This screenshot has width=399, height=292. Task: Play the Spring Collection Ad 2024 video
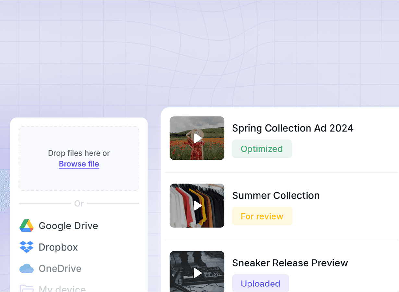[x=197, y=138]
